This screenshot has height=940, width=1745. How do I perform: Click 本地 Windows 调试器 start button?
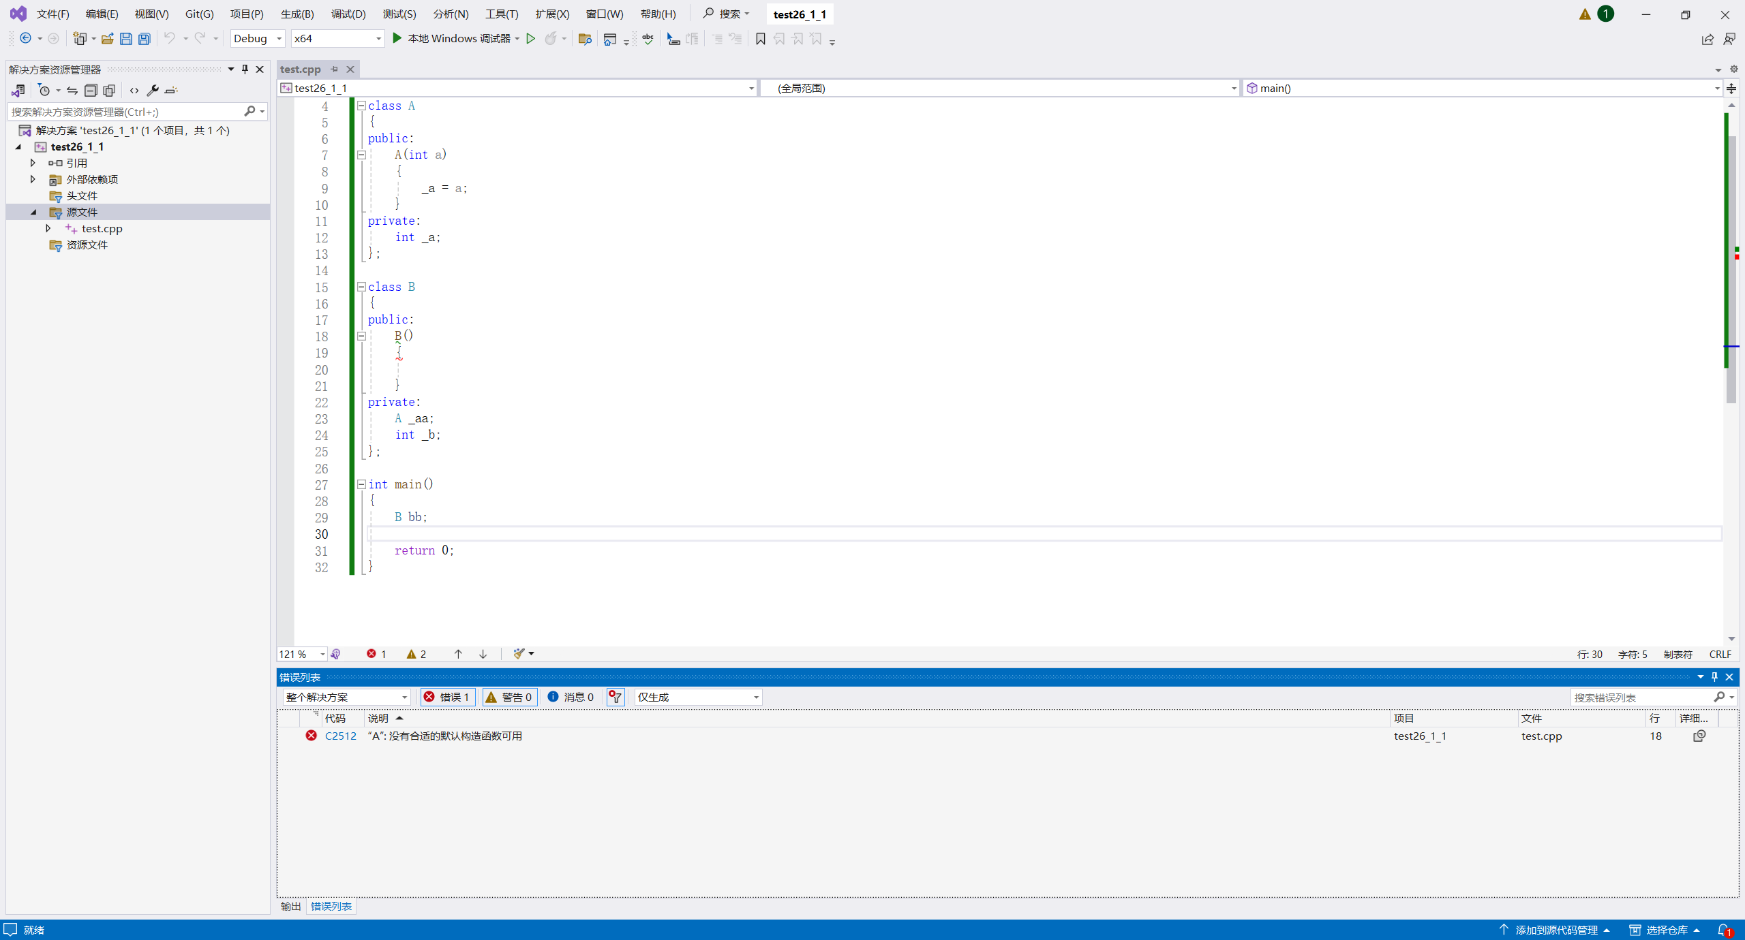pos(453,39)
